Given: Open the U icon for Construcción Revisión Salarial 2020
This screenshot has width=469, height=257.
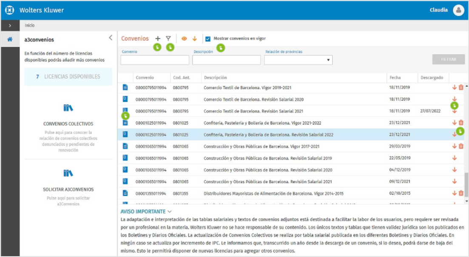Looking at the screenshot, I should point(125,170).
